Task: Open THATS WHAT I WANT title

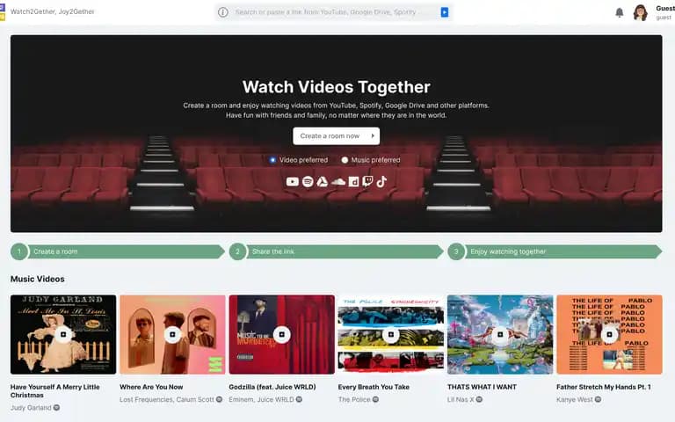Action: (x=482, y=387)
